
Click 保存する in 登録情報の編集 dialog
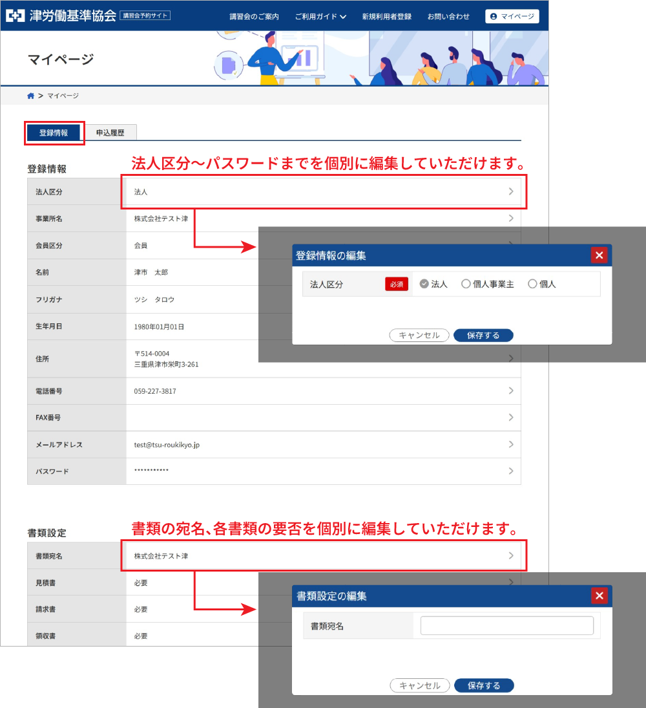(483, 335)
